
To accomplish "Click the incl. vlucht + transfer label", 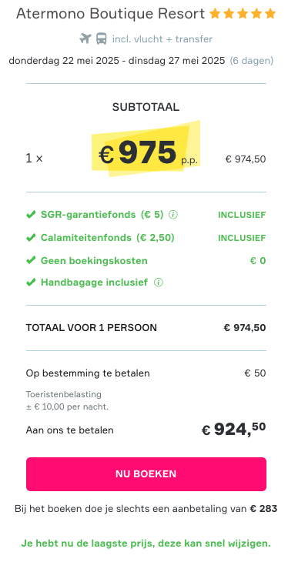I will [x=162, y=38].
